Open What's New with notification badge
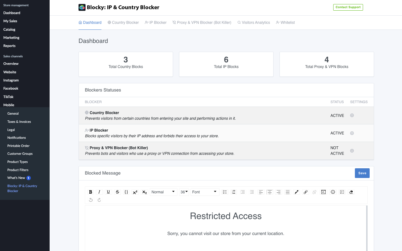 click(19, 178)
